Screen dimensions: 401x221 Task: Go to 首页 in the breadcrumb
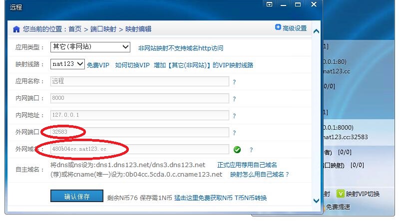(75, 29)
